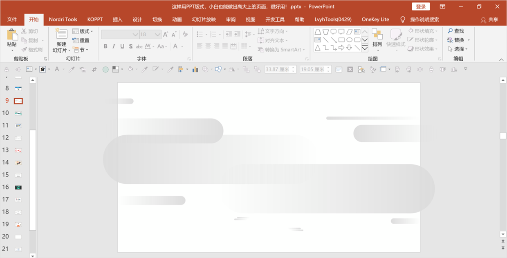This screenshot has height=258, width=507.
Task: Click the bar chart icon in toolbar
Action: [195, 69]
